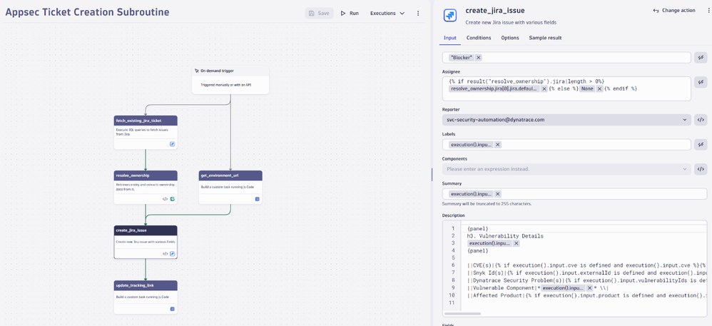The width and height of the screenshot is (712, 326).
Task: Toggle expression mode for the "Blocker" field
Action: (x=701, y=58)
